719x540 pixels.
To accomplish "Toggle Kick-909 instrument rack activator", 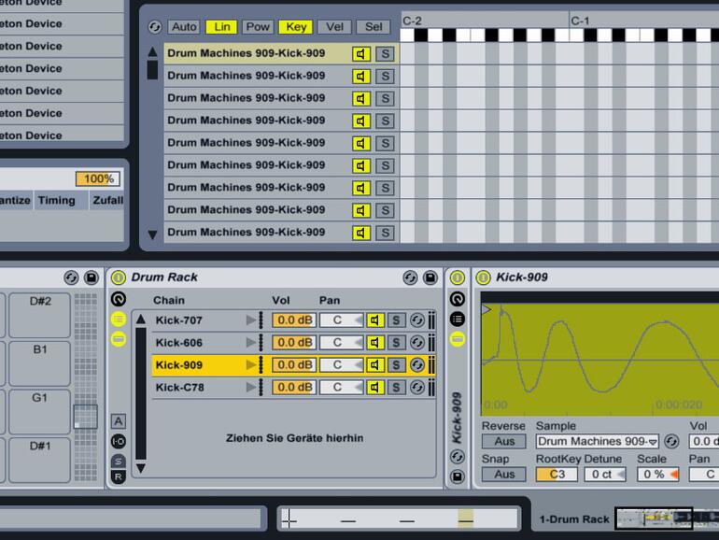I will click(458, 277).
